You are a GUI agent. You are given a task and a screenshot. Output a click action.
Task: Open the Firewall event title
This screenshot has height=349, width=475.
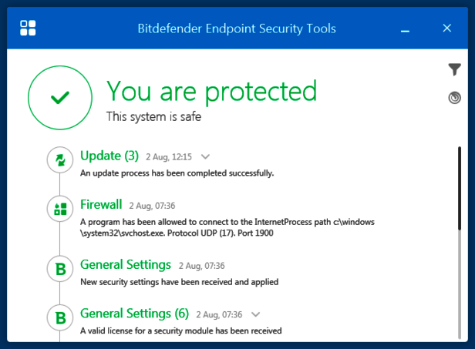click(101, 205)
